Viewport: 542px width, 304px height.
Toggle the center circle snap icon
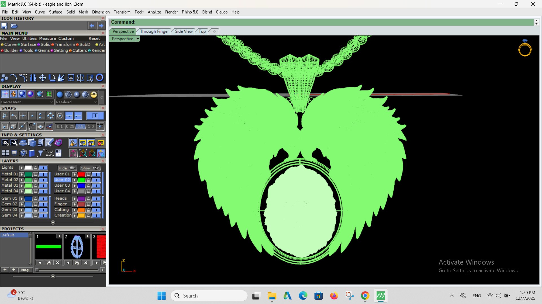[60, 116]
